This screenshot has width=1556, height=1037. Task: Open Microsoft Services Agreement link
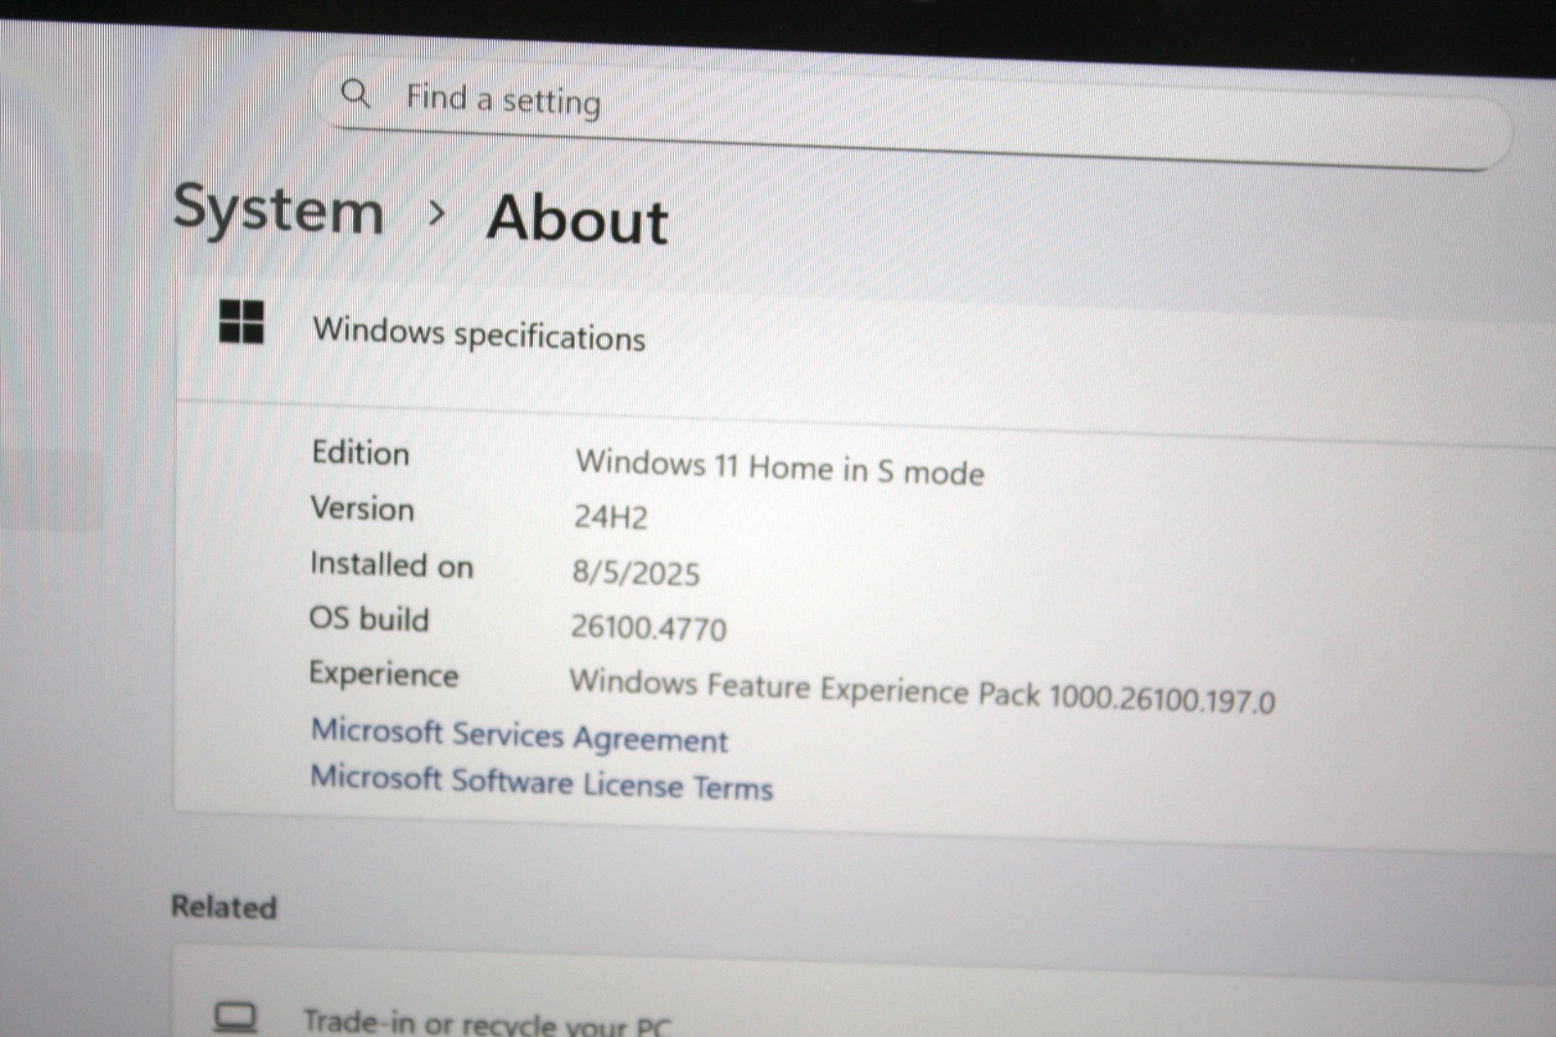tap(519, 735)
